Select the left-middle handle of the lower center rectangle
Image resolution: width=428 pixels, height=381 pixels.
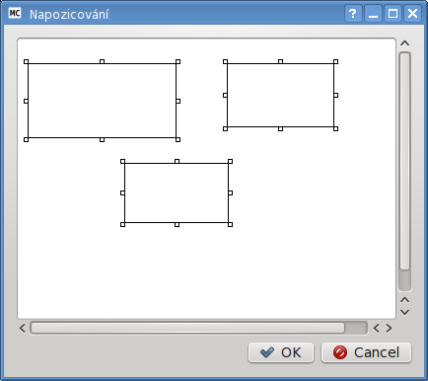click(123, 192)
